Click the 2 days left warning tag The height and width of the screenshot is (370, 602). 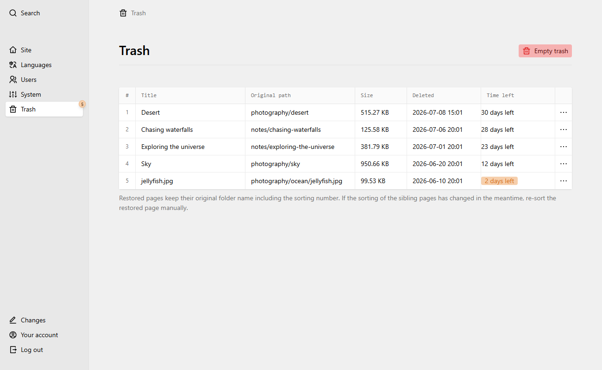tap(499, 181)
